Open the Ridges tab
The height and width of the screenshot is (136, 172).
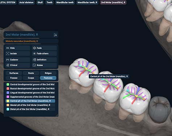[48, 73]
